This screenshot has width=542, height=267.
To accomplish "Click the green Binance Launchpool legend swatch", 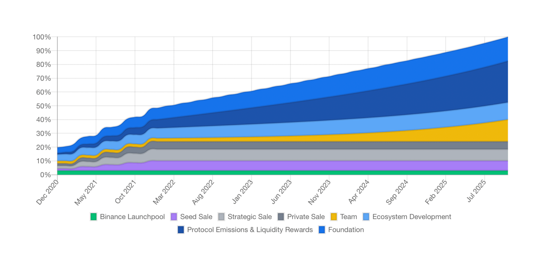I will point(93,217).
